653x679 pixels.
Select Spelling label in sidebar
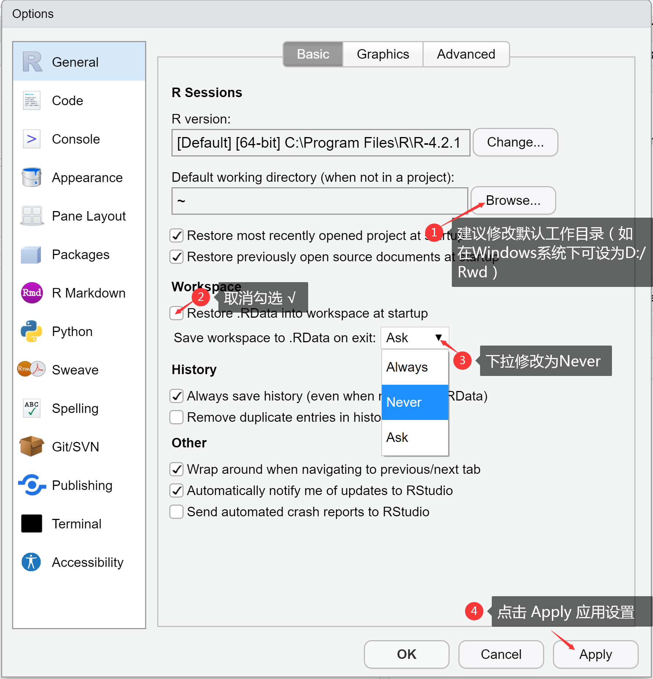[x=75, y=408]
